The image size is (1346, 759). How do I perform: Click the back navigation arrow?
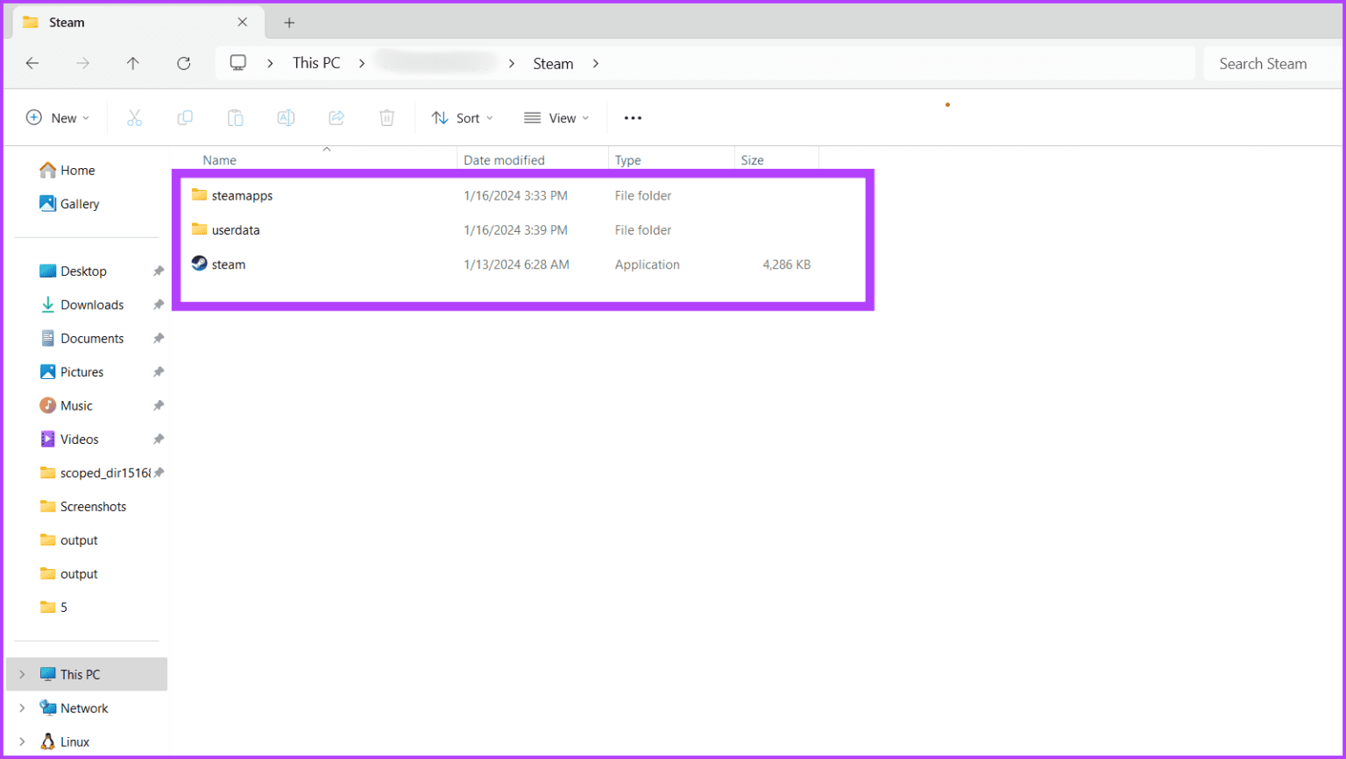click(32, 63)
